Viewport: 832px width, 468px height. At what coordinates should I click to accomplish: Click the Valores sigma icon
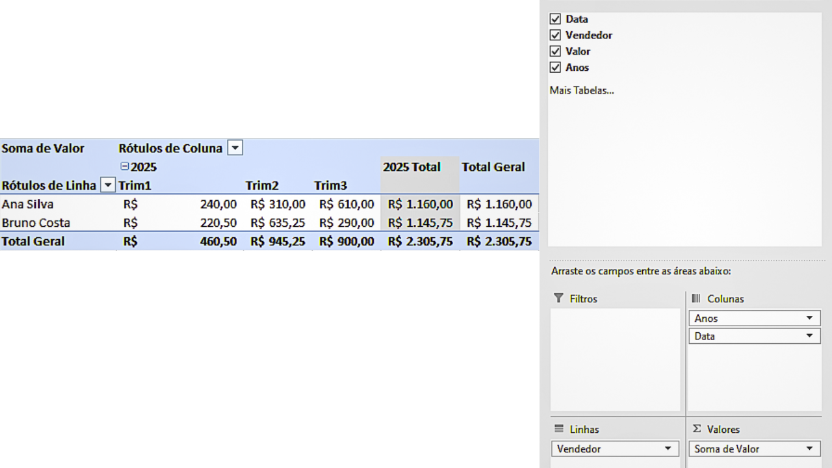coord(697,429)
